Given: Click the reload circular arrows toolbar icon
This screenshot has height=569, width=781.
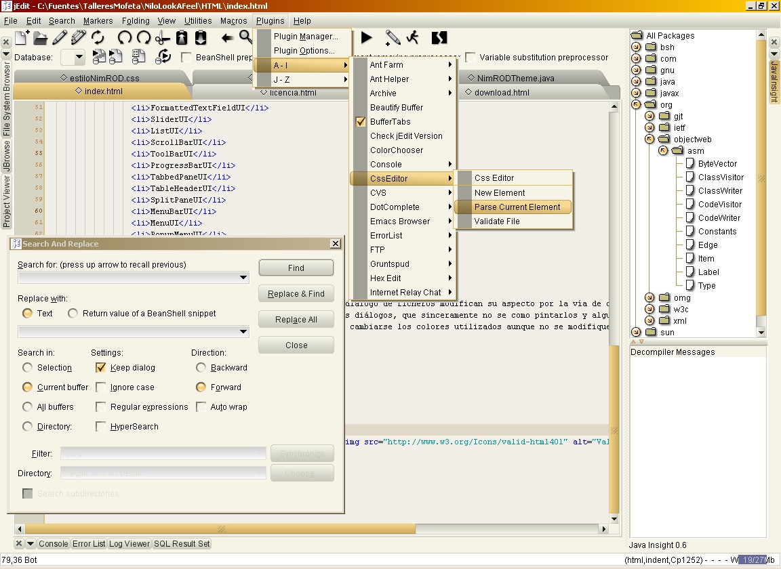Looking at the screenshot, I should click(98, 37).
